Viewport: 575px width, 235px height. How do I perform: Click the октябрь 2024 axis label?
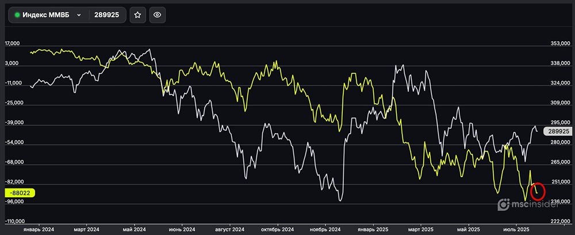[x=278, y=229]
